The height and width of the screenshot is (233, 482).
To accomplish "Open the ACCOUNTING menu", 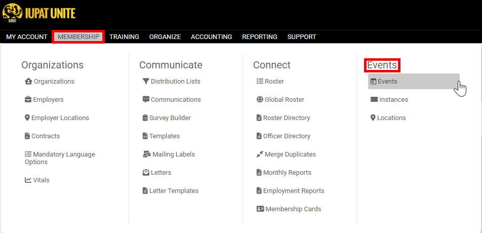I will 212,37.
